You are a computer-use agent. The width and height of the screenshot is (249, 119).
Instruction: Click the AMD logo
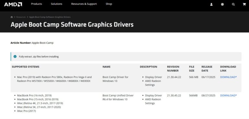13,4
